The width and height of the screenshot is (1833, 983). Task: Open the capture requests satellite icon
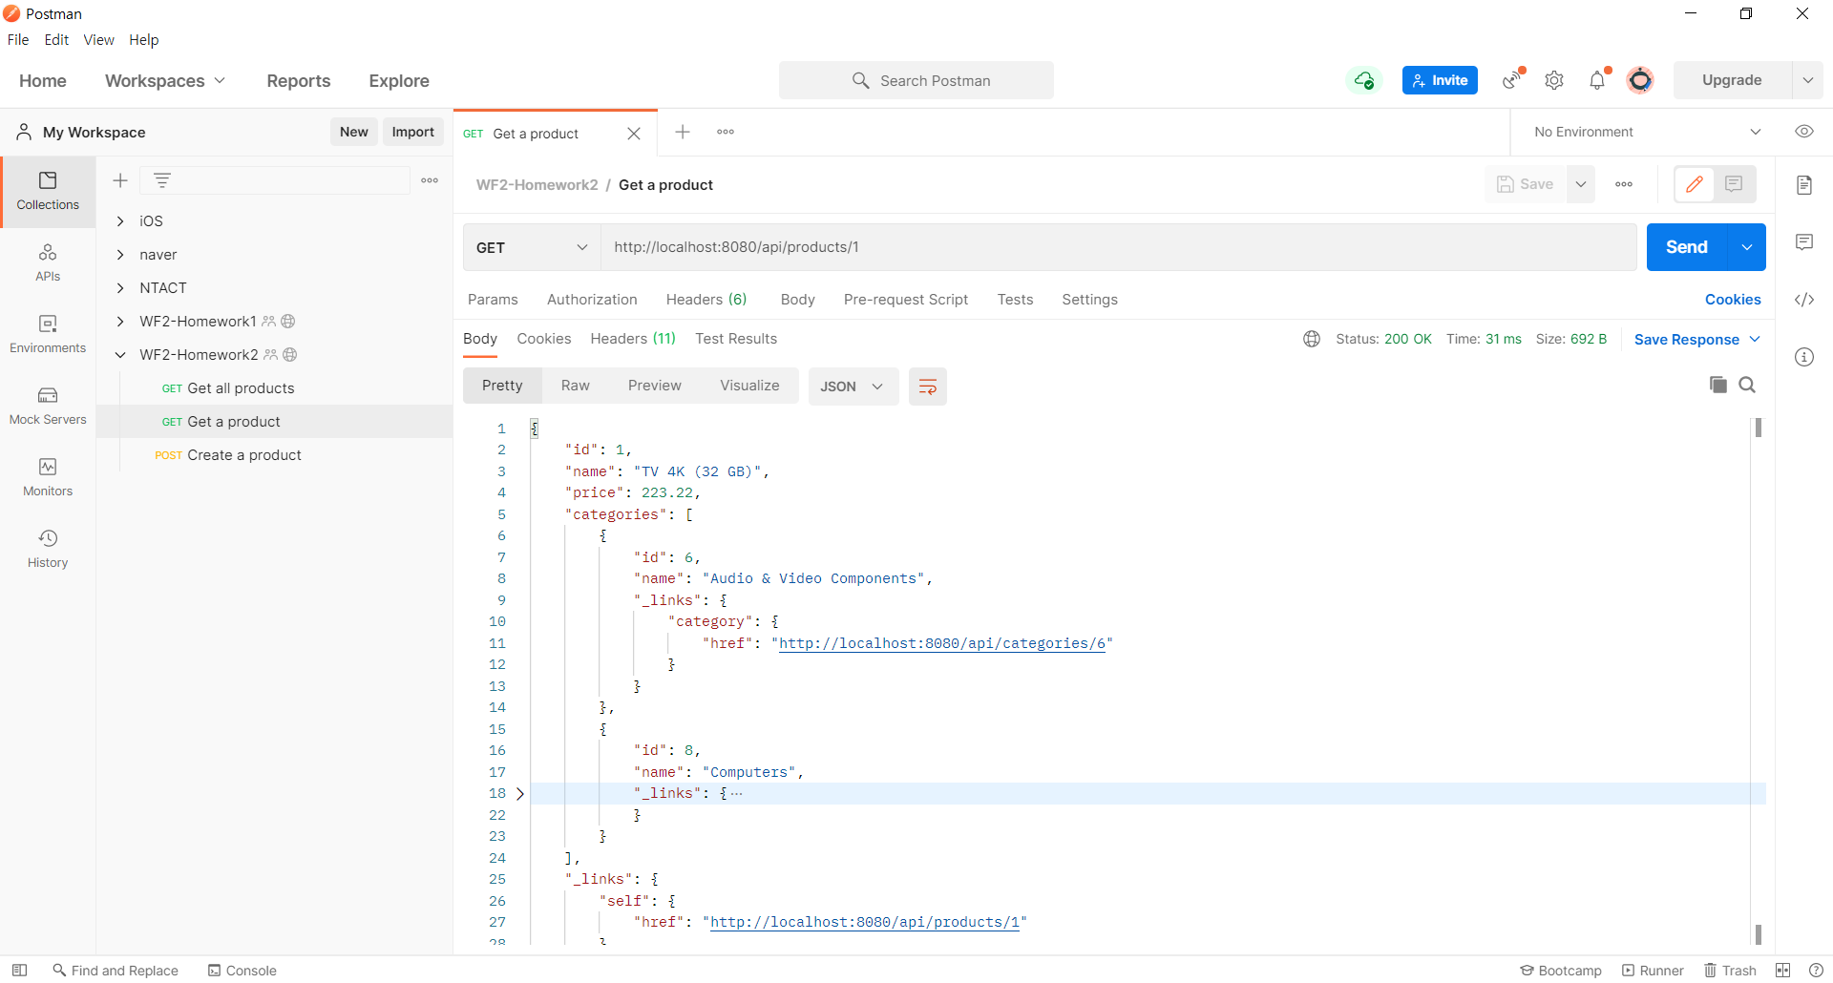pos(1512,80)
